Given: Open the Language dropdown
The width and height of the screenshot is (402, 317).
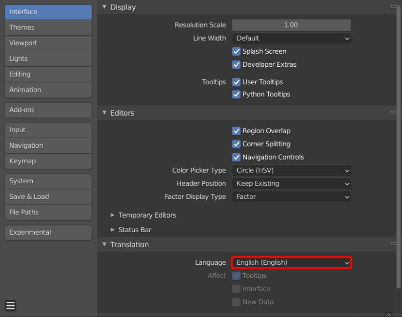Looking at the screenshot, I should click(291, 262).
